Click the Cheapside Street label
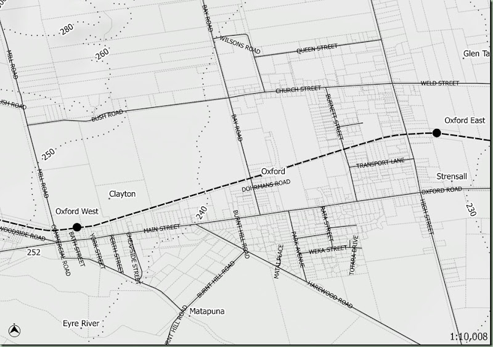 133,258
